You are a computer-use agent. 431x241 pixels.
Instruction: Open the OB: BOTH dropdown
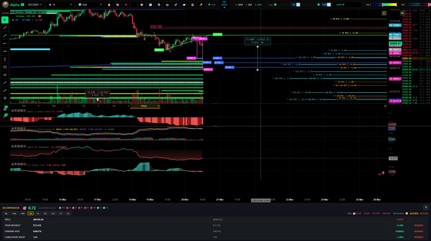coord(224,5)
